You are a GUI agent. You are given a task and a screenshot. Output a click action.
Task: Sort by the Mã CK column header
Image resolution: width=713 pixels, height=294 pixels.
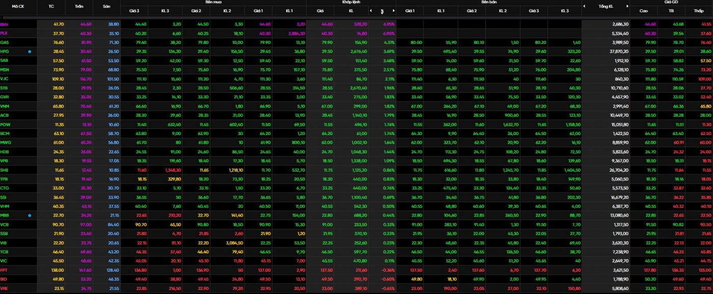[18, 6]
